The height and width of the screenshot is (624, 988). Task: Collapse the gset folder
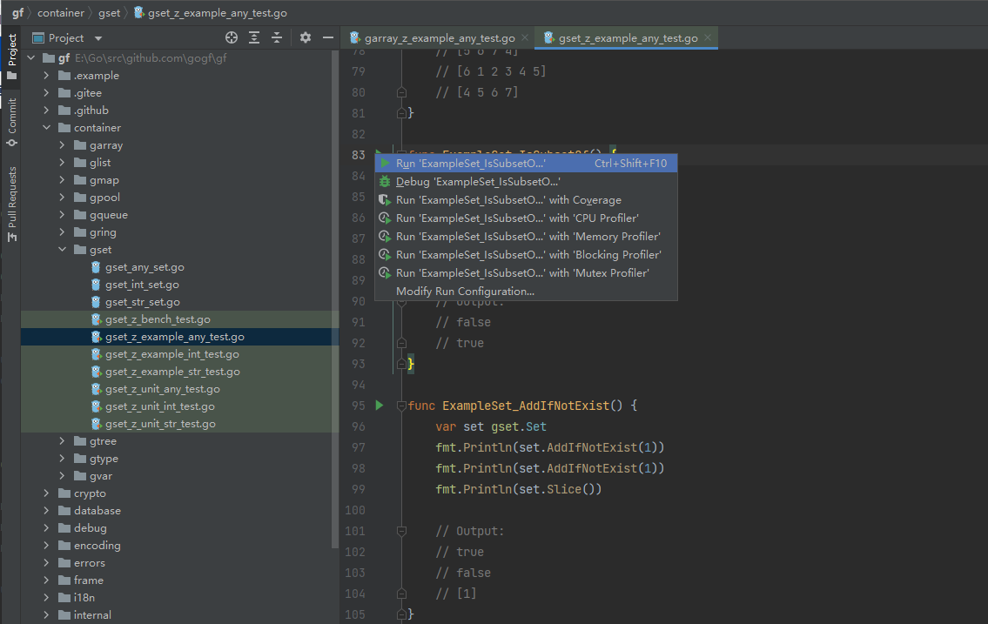click(62, 250)
